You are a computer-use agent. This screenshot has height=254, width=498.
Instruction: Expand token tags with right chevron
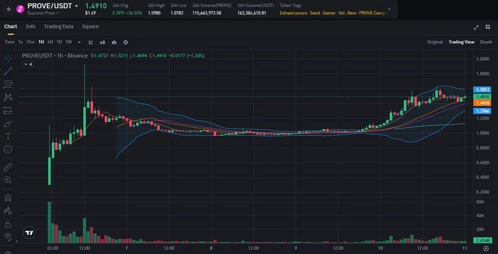(x=389, y=9)
